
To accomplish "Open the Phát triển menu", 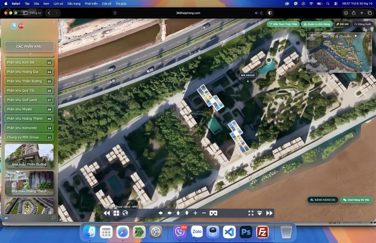I will (x=91, y=4).
